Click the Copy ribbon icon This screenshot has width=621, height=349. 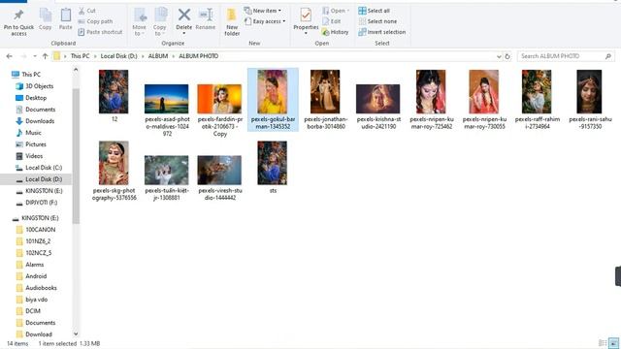(46, 16)
